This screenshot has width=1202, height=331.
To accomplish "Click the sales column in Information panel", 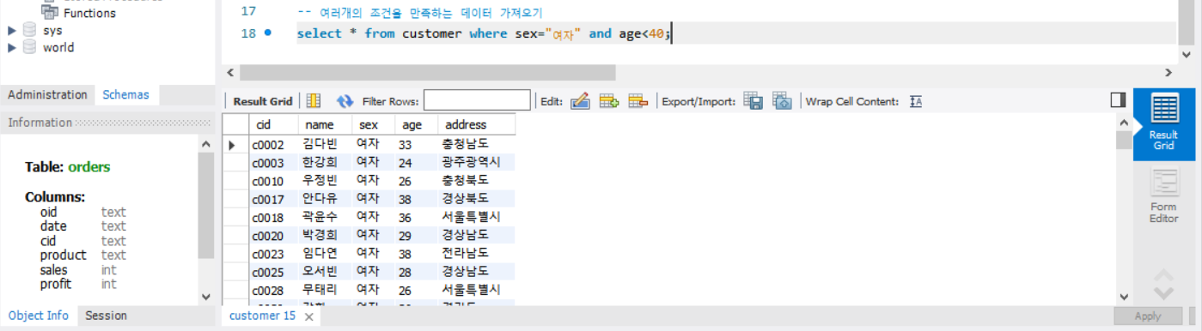I will [x=53, y=269].
